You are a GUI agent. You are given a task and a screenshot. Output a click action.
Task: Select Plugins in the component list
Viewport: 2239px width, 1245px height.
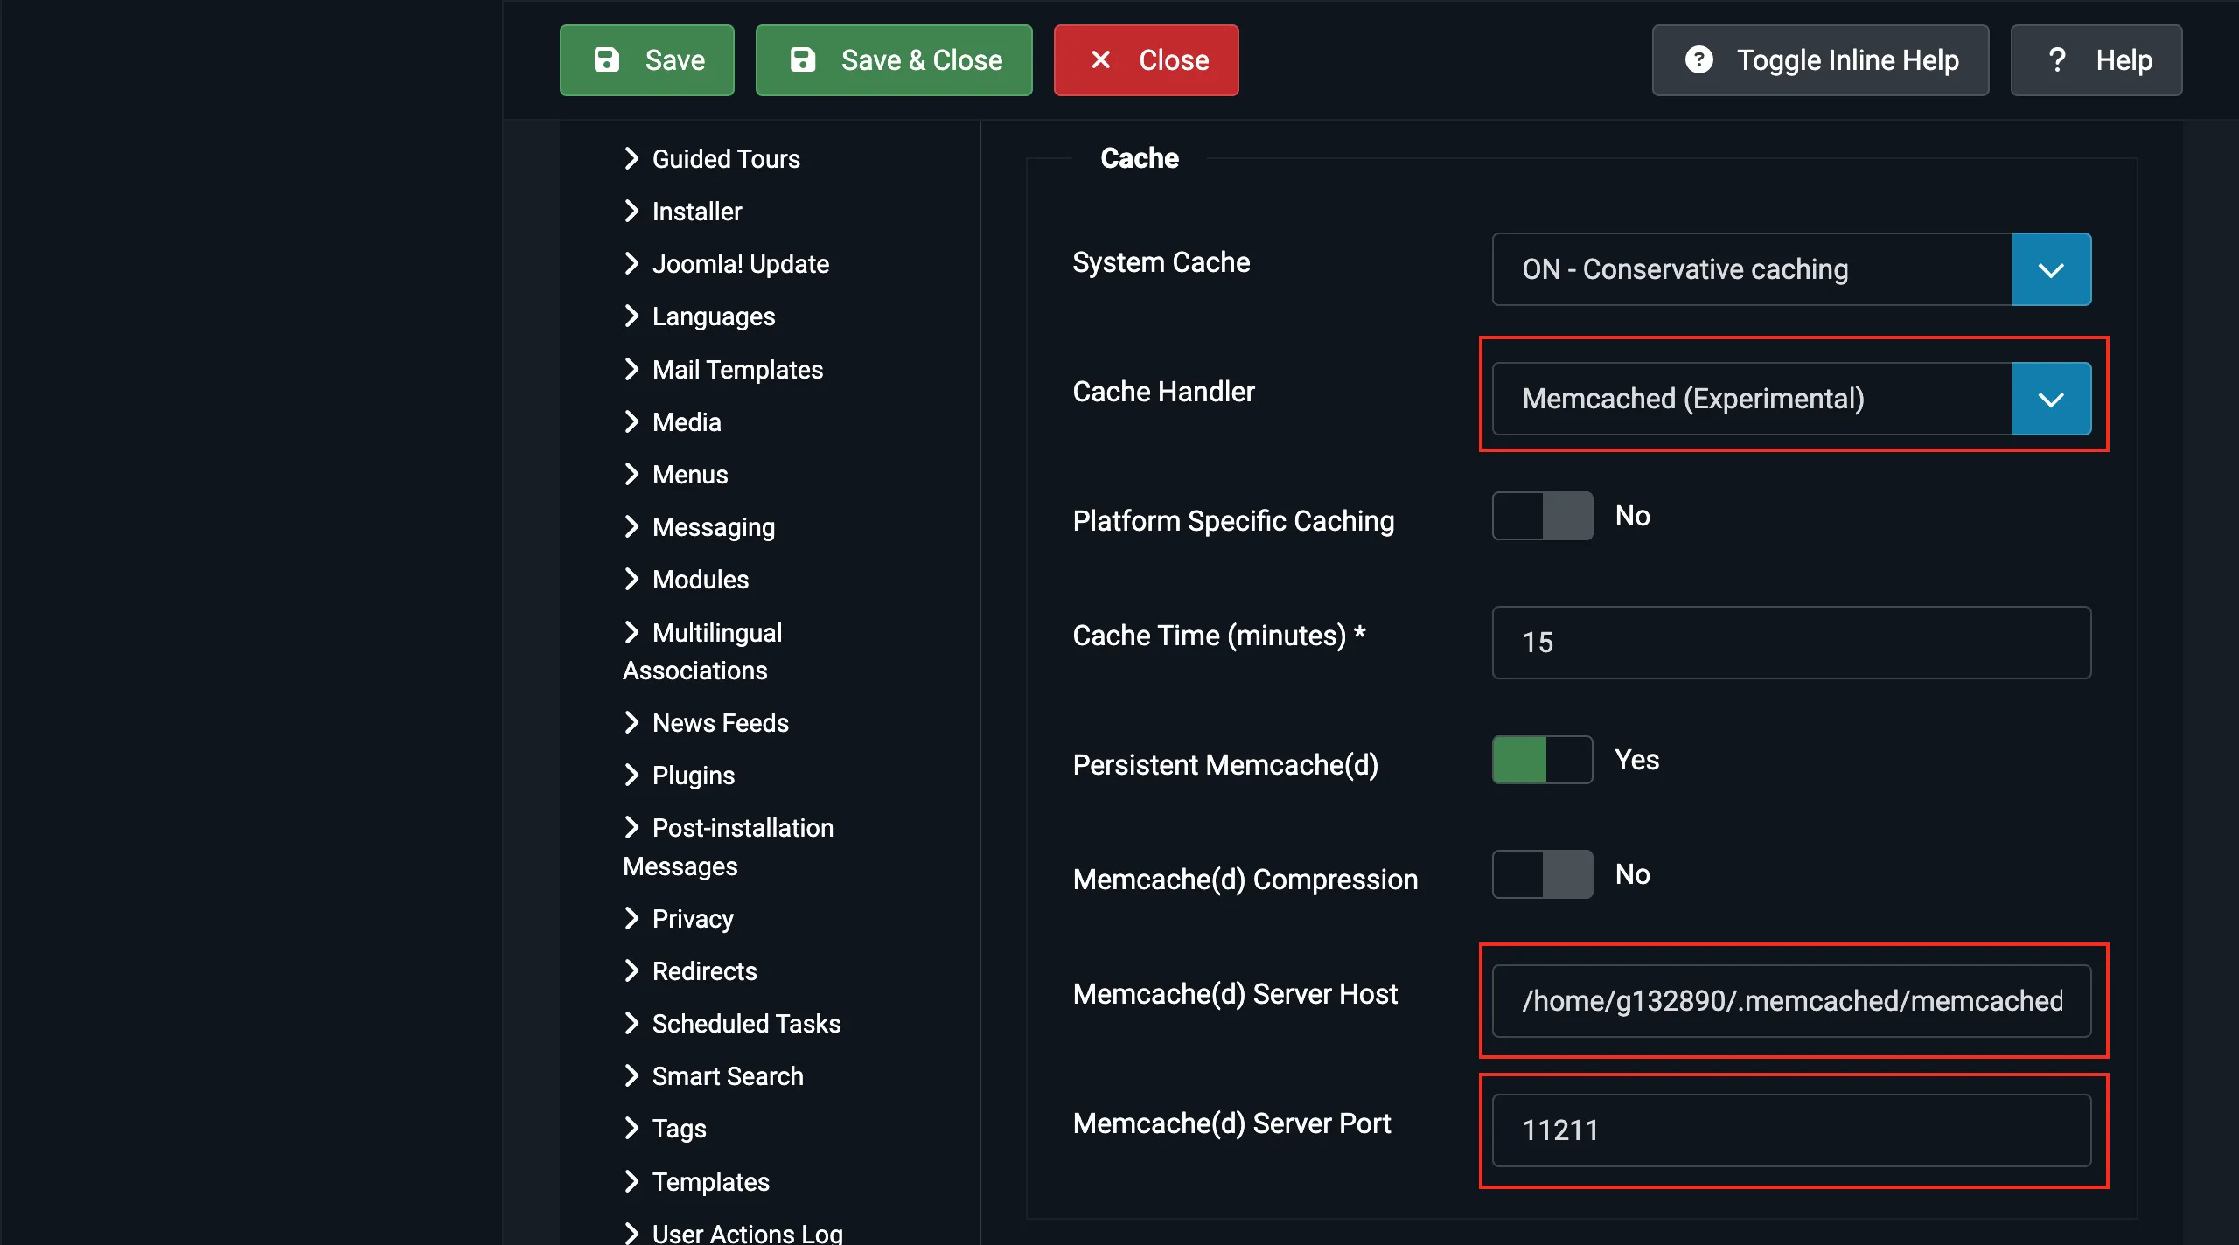click(x=693, y=775)
